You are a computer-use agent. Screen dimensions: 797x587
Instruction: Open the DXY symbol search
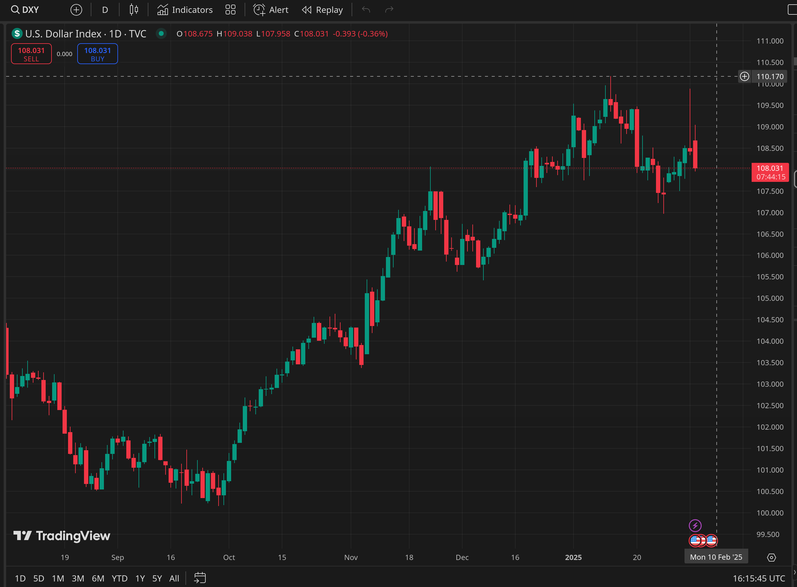[25, 10]
